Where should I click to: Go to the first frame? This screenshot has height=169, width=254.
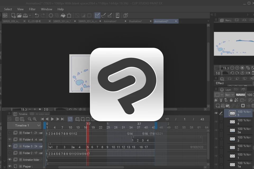tap(42, 119)
